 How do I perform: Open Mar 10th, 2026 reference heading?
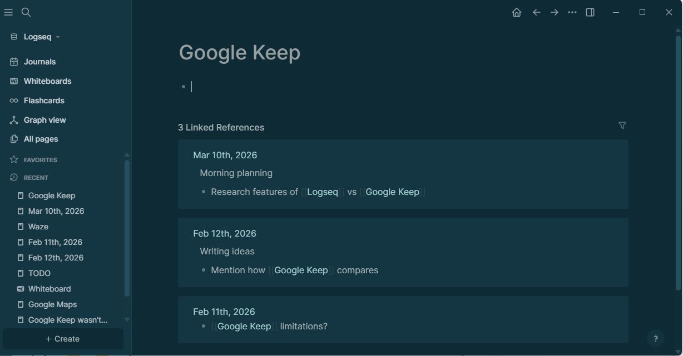[225, 155]
